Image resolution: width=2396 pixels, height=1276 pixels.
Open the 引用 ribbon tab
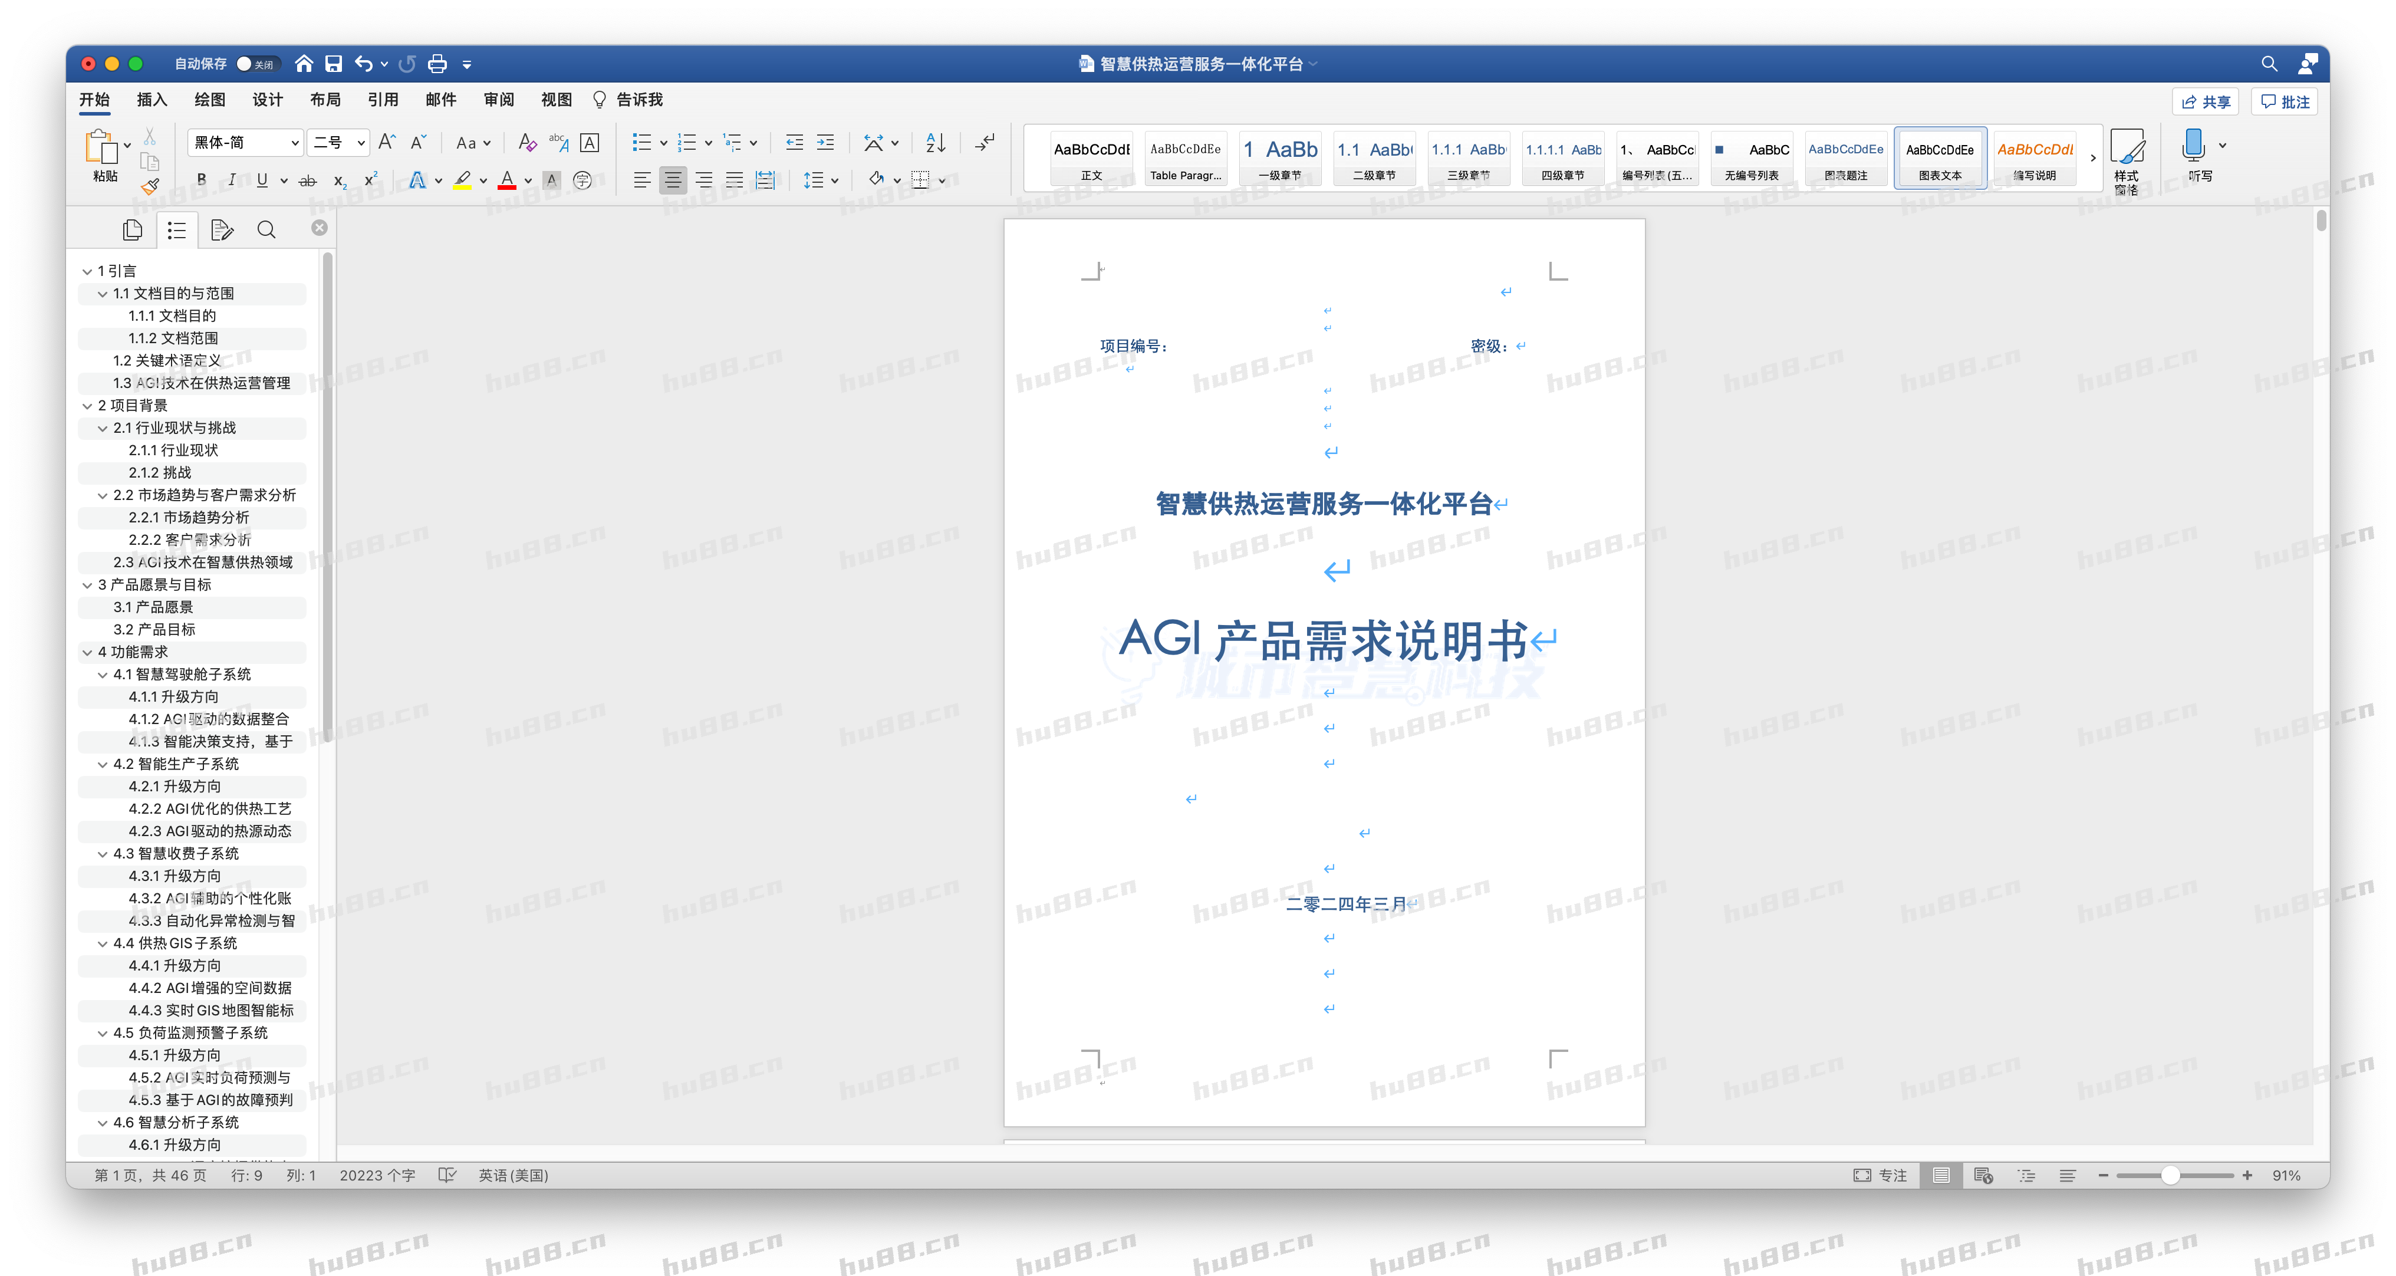click(382, 100)
